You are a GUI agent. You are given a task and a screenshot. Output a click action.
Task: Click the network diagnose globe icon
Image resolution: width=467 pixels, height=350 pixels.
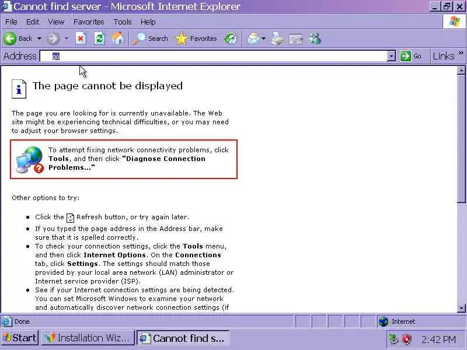click(30, 159)
